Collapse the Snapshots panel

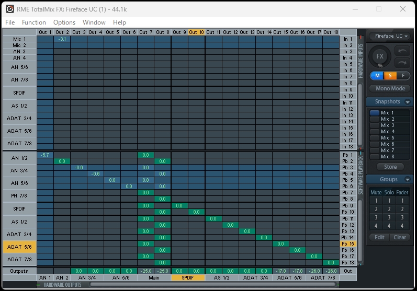click(x=408, y=102)
